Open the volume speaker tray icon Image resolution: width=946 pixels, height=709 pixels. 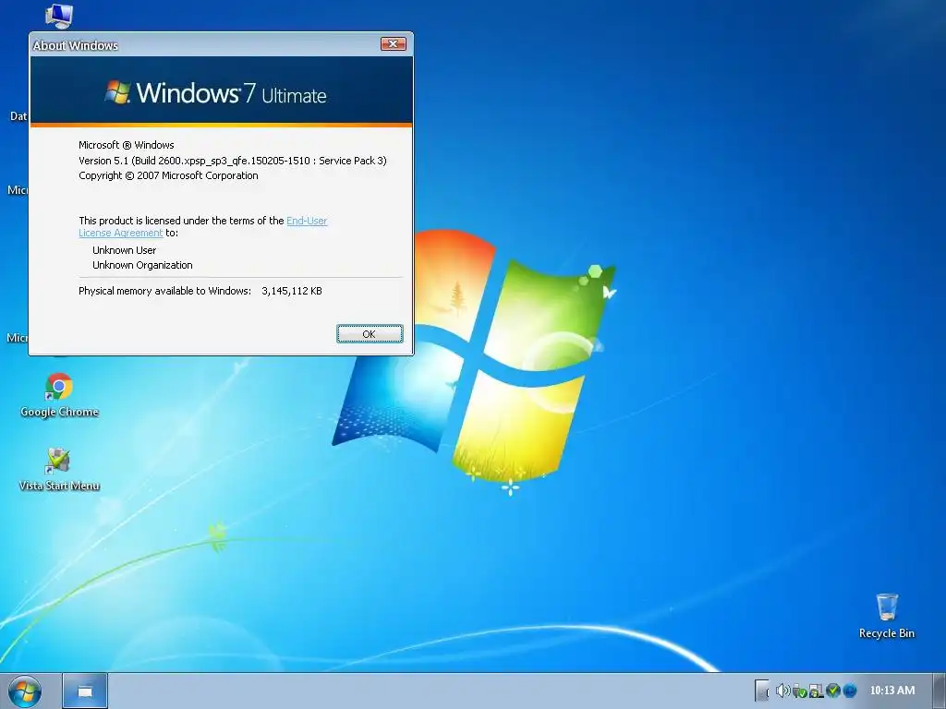point(782,691)
